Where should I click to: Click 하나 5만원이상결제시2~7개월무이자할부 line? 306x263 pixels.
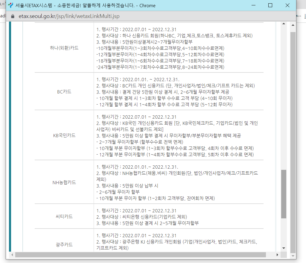pos(144,42)
